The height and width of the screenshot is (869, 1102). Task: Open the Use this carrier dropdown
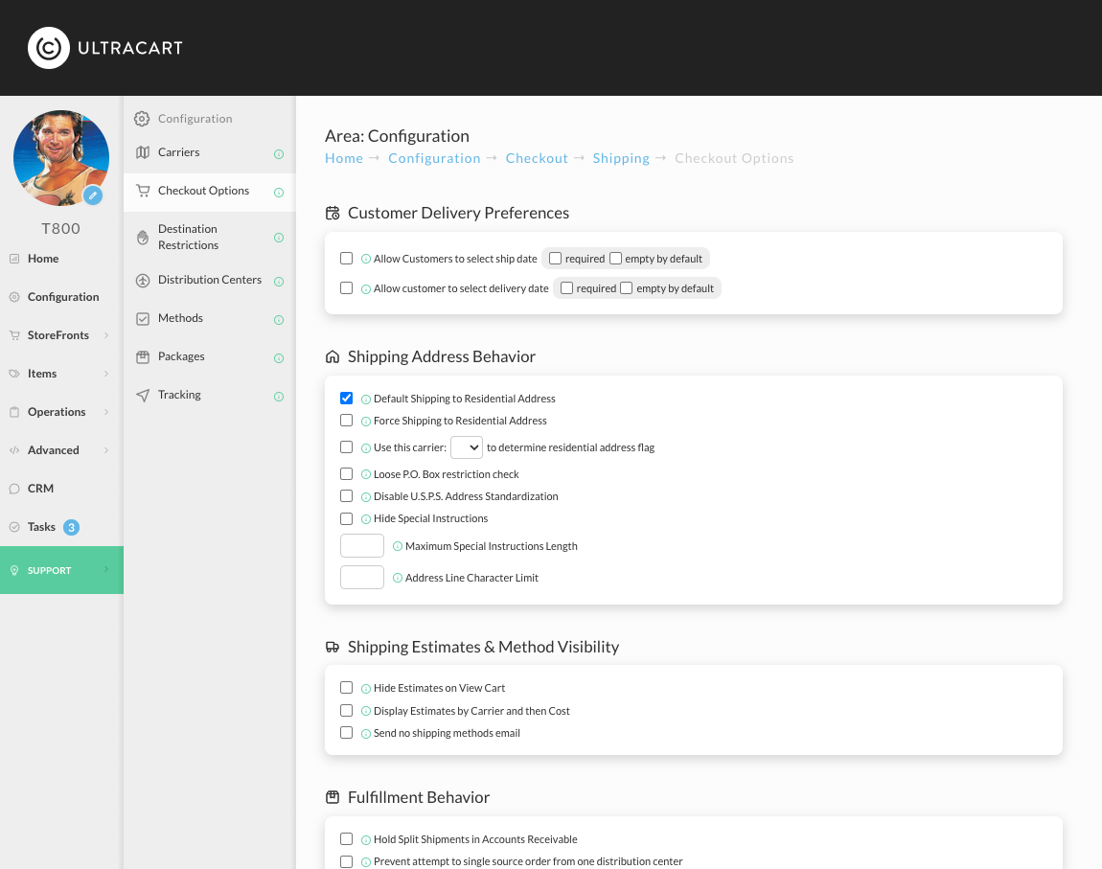tap(466, 447)
